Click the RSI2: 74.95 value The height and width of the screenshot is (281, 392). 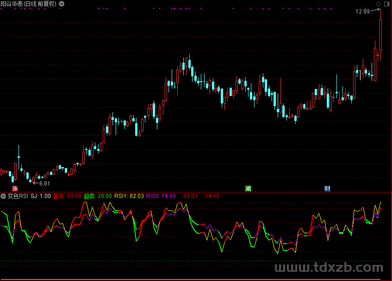161,196
